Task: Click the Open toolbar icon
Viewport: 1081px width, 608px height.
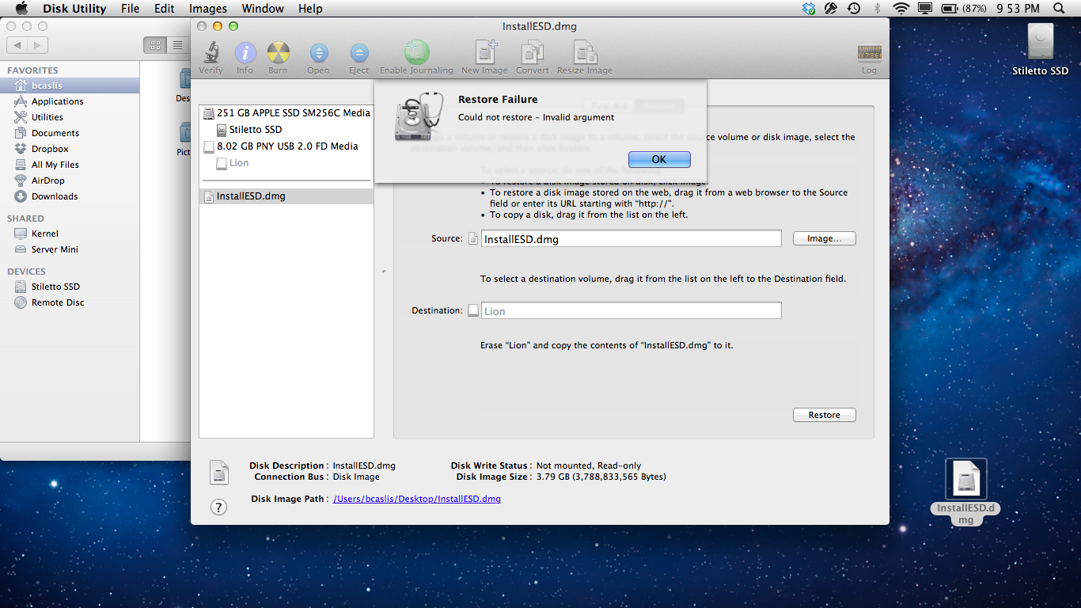Action: click(318, 54)
